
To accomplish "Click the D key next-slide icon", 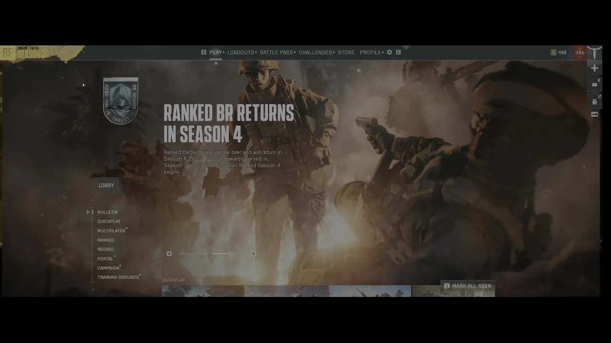I will [x=253, y=253].
